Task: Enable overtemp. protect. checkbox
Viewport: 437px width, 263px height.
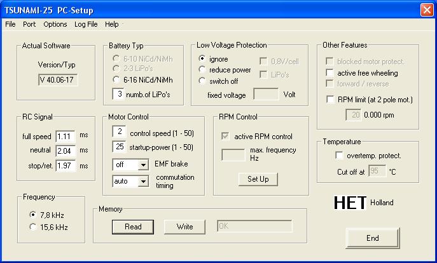Action: pos(339,156)
